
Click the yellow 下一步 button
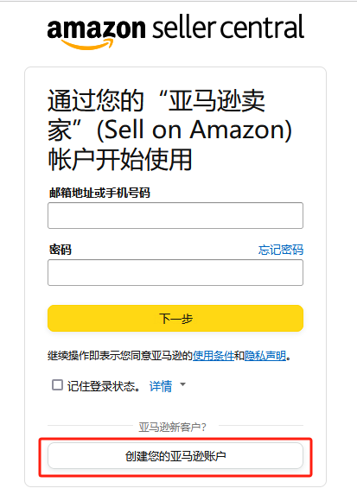(175, 318)
